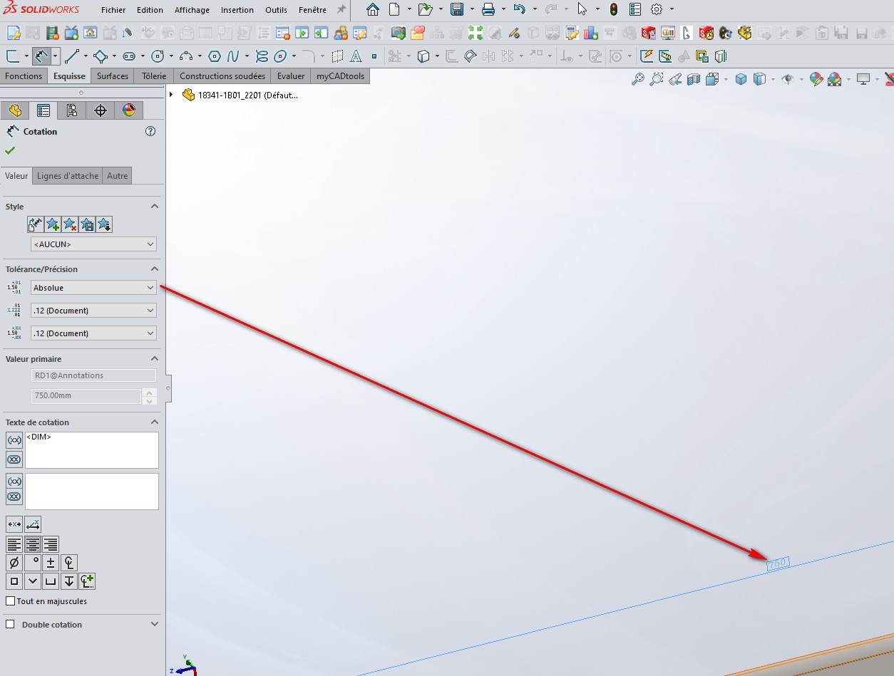Image resolution: width=894 pixels, height=676 pixels.
Task: Tick the Double cotation checkbox
Action: click(11, 625)
